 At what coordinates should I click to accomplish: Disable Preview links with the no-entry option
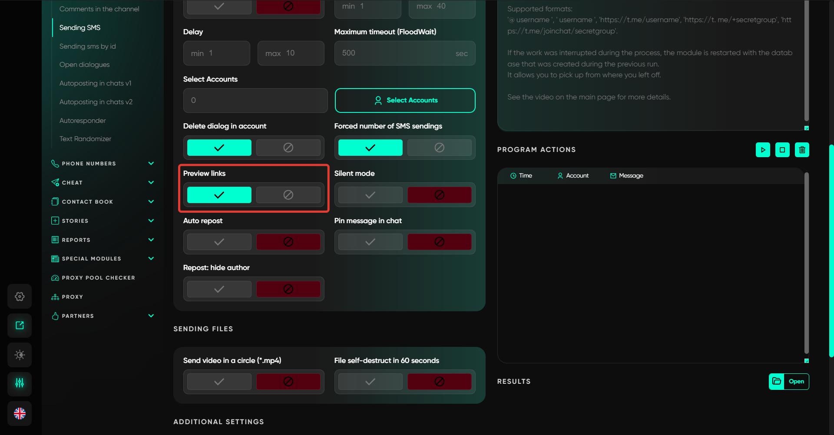tap(288, 195)
